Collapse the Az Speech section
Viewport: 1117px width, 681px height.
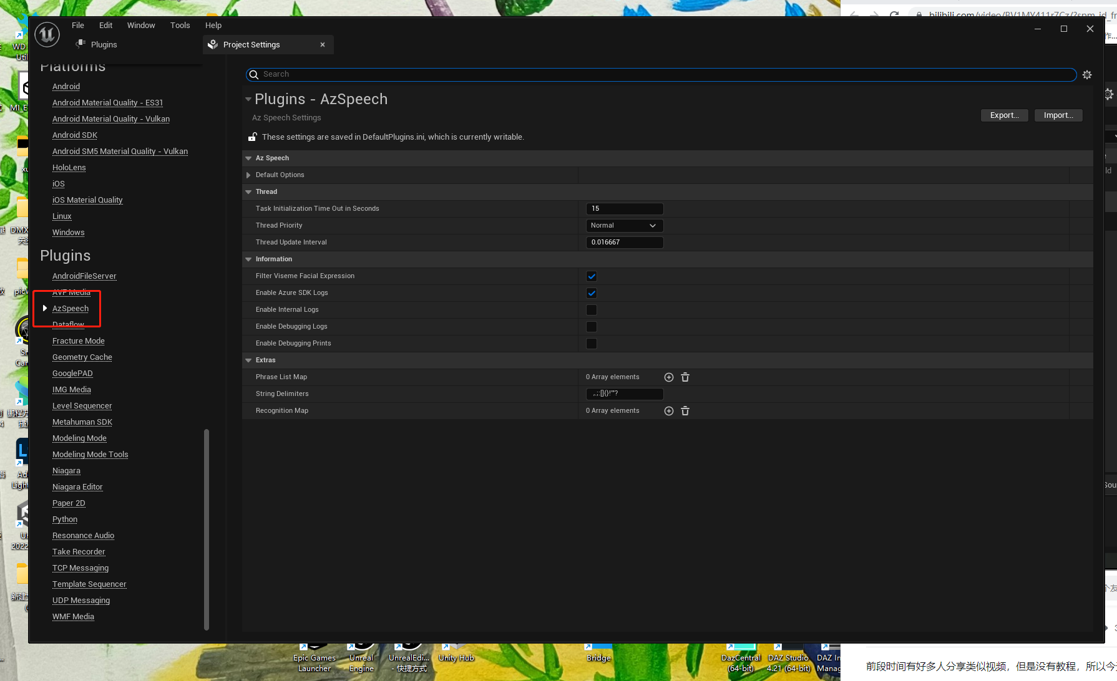pos(248,158)
